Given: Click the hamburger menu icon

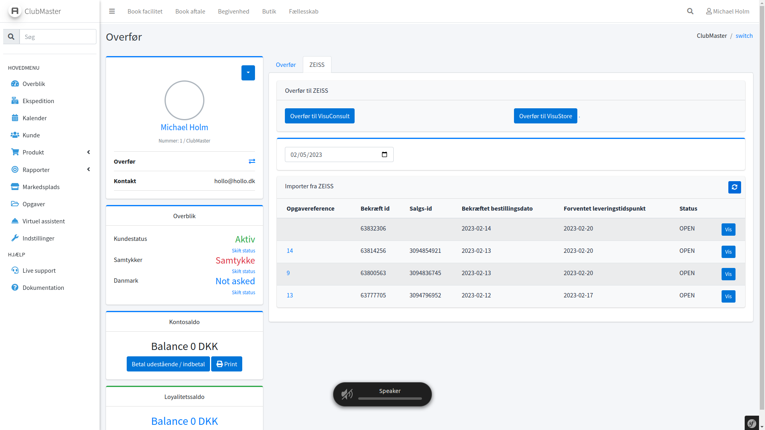Looking at the screenshot, I should click(x=112, y=11).
